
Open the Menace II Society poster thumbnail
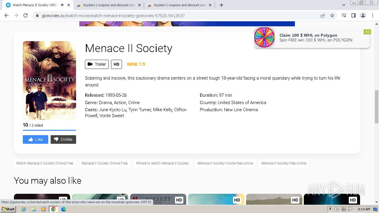49,80
